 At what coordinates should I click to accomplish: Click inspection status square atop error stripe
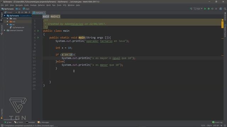[222, 20]
